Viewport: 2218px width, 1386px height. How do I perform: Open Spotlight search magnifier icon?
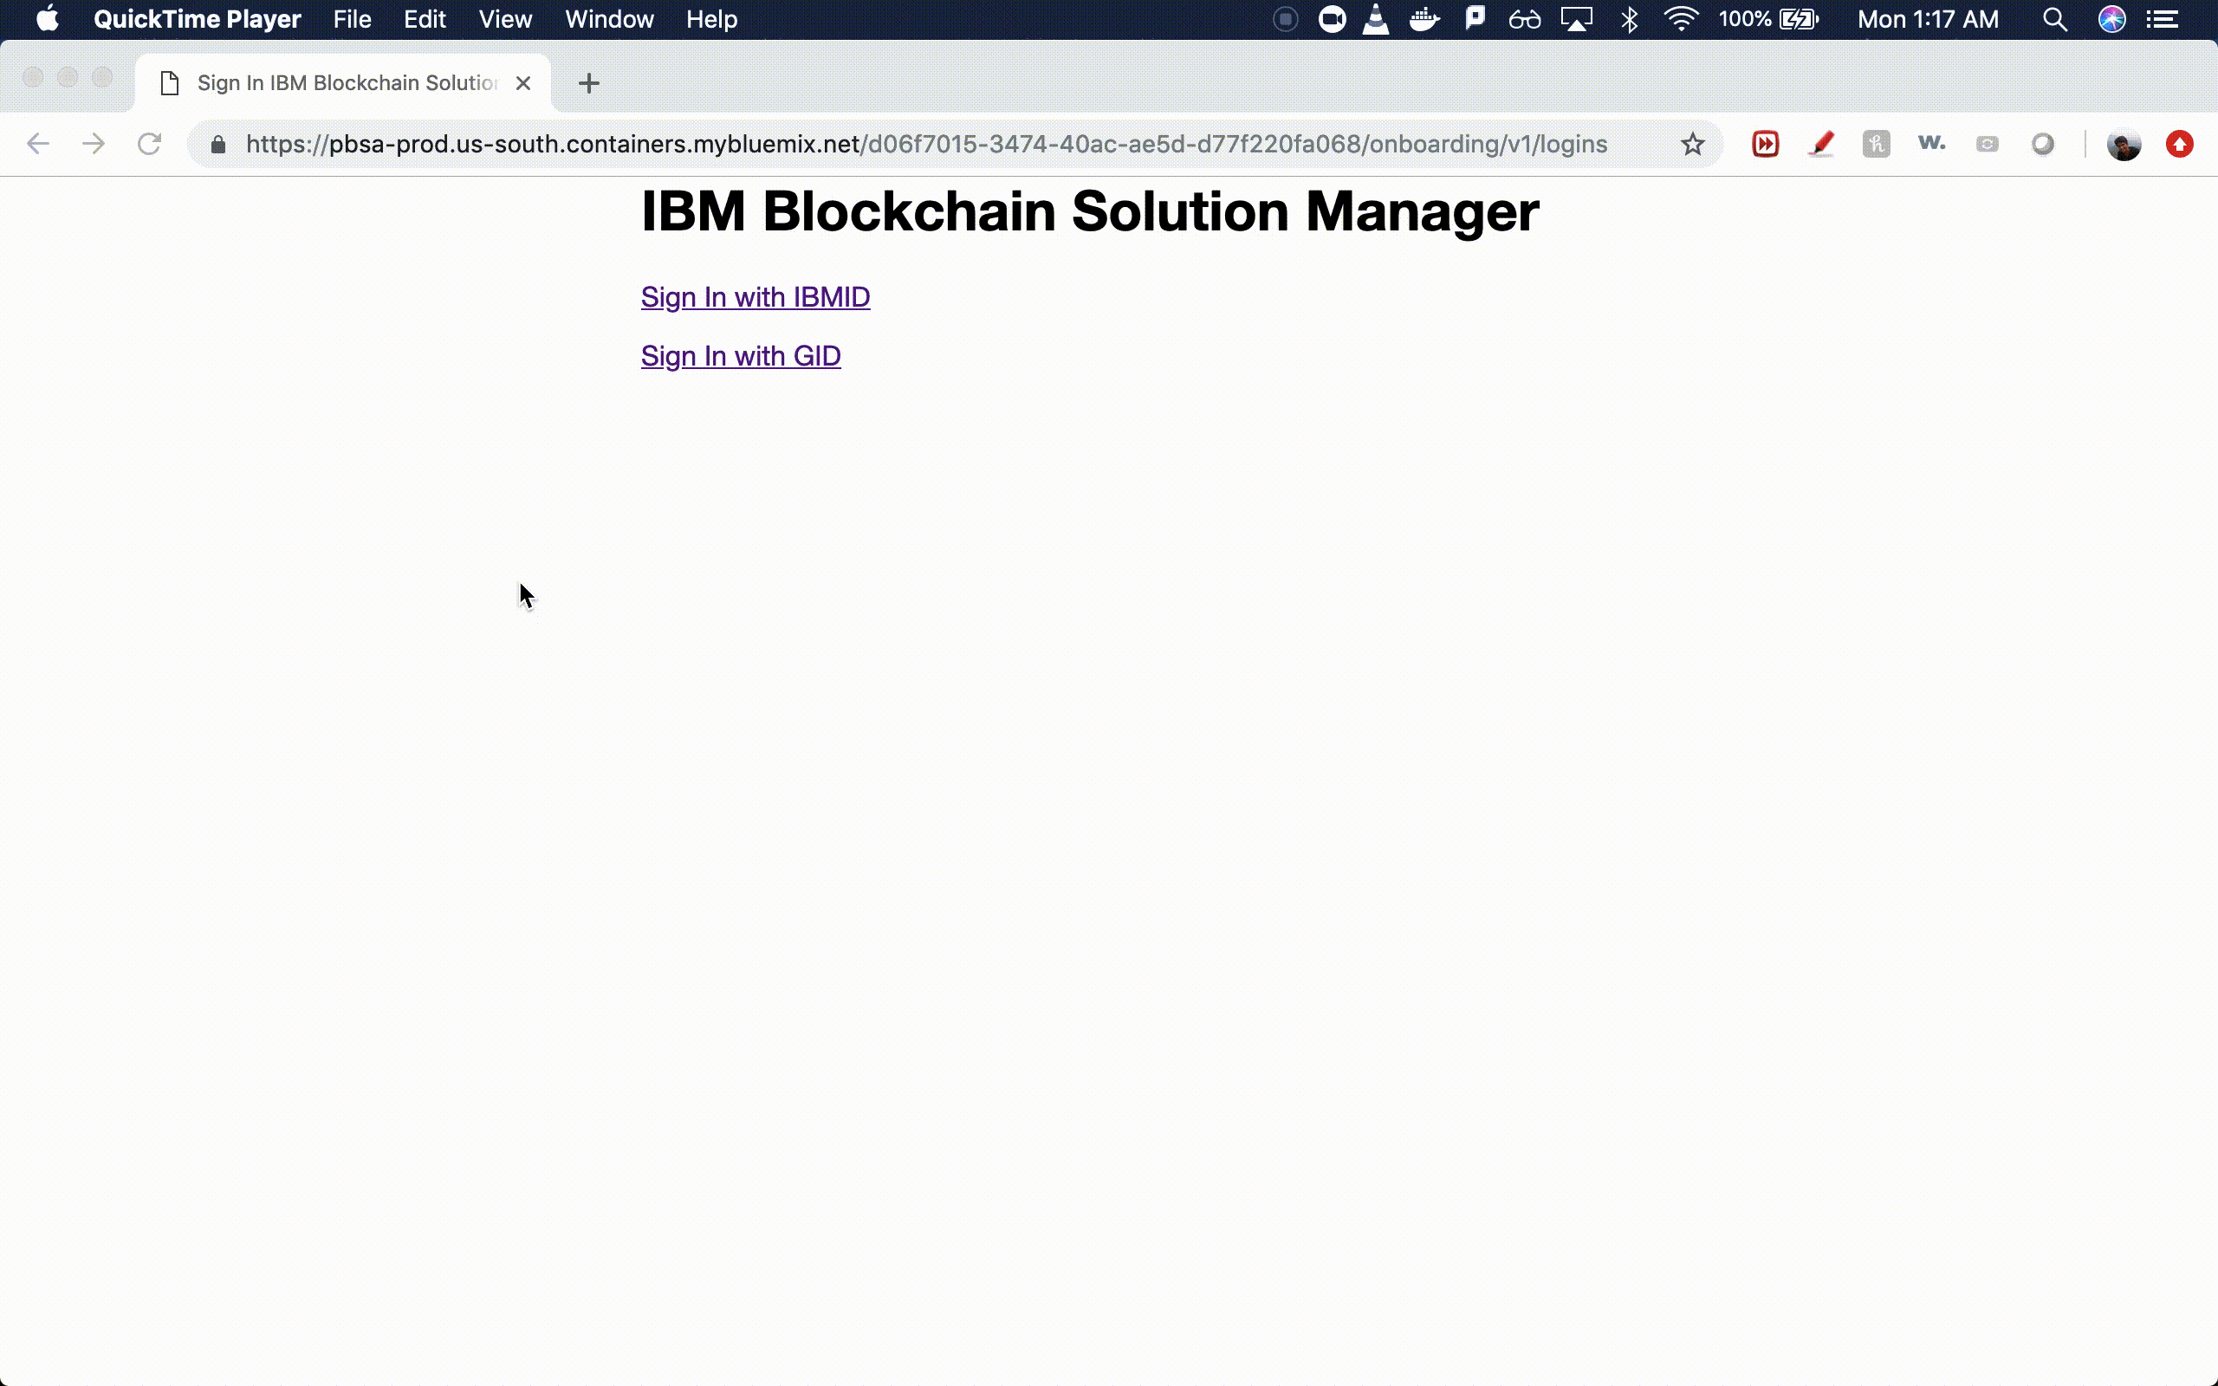tap(2055, 19)
